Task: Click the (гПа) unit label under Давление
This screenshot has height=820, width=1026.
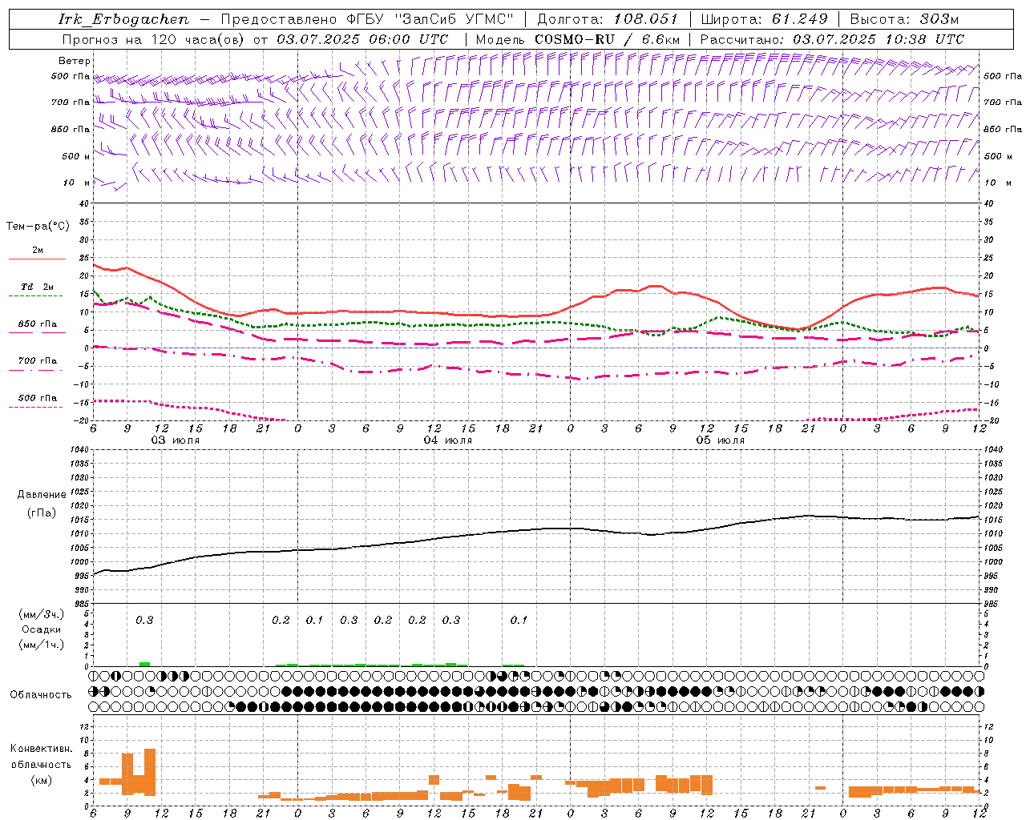Action: (42, 513)
